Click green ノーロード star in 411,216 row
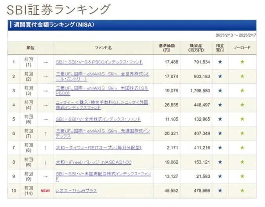265x207 pixels. [242, 148]
